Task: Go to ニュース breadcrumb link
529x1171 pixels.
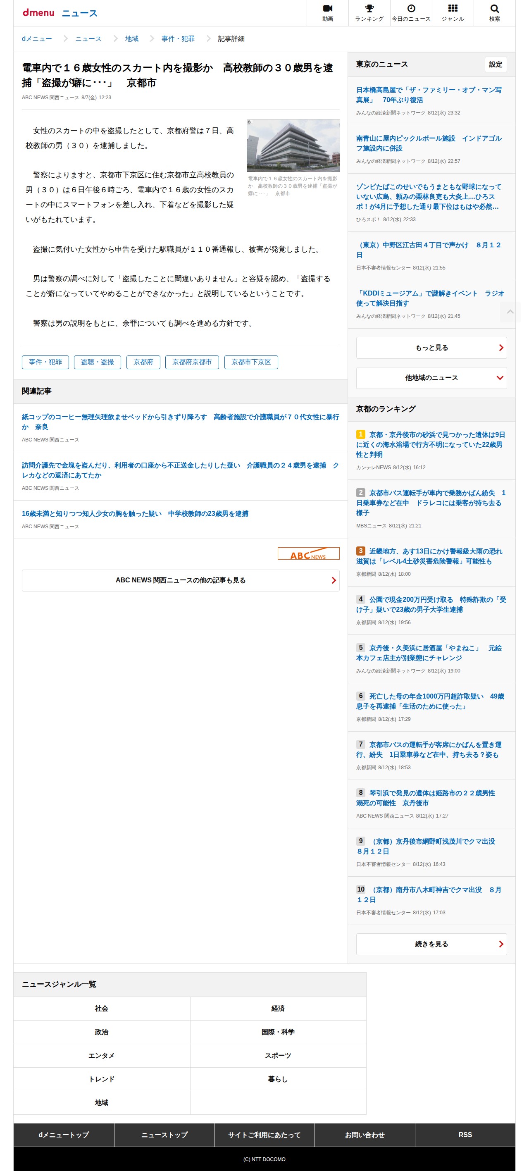Action: pos(88,38)
